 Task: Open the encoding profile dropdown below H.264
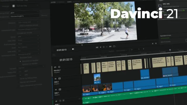click(28, 43)
